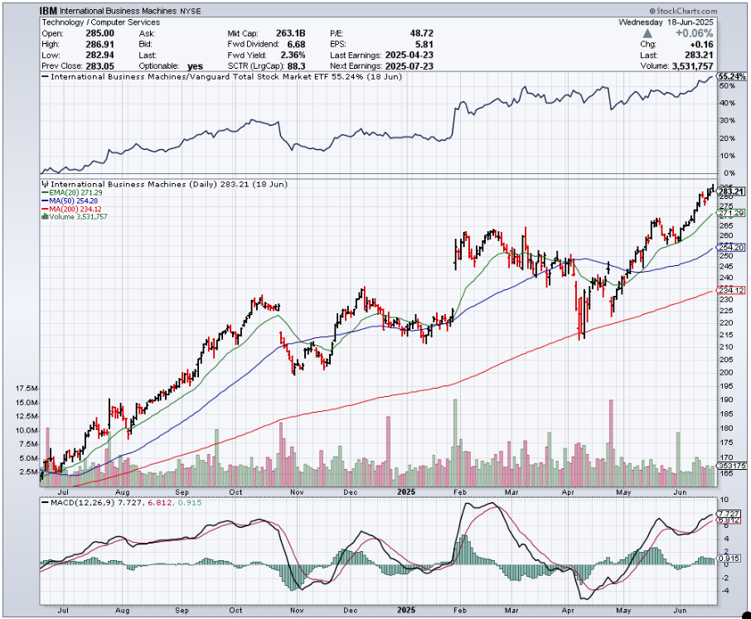Click the bold '2025' label under the MACD panel
The image size is (751, 619).
point(407,611)
